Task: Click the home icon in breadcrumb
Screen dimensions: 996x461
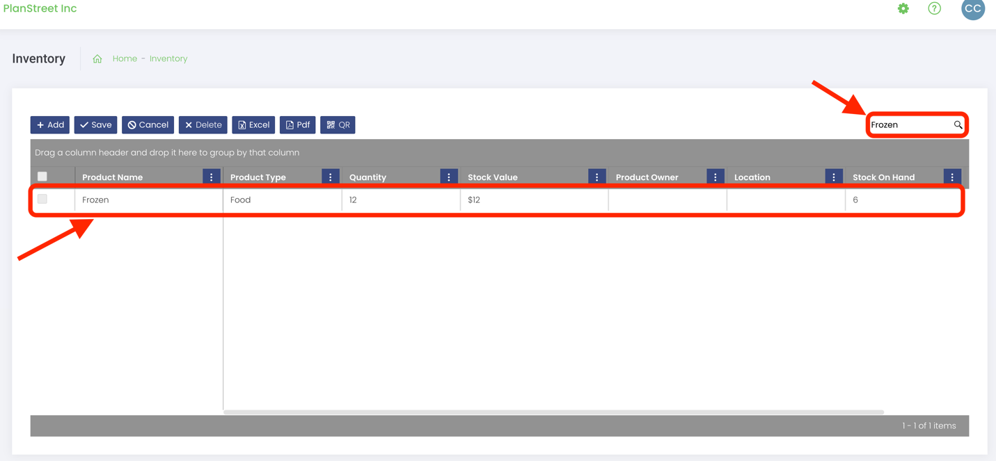Action: [x=97, y=59]
